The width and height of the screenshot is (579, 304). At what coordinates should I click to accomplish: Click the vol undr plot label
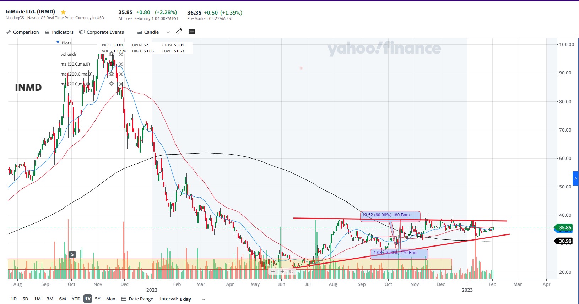pos(69,54)
